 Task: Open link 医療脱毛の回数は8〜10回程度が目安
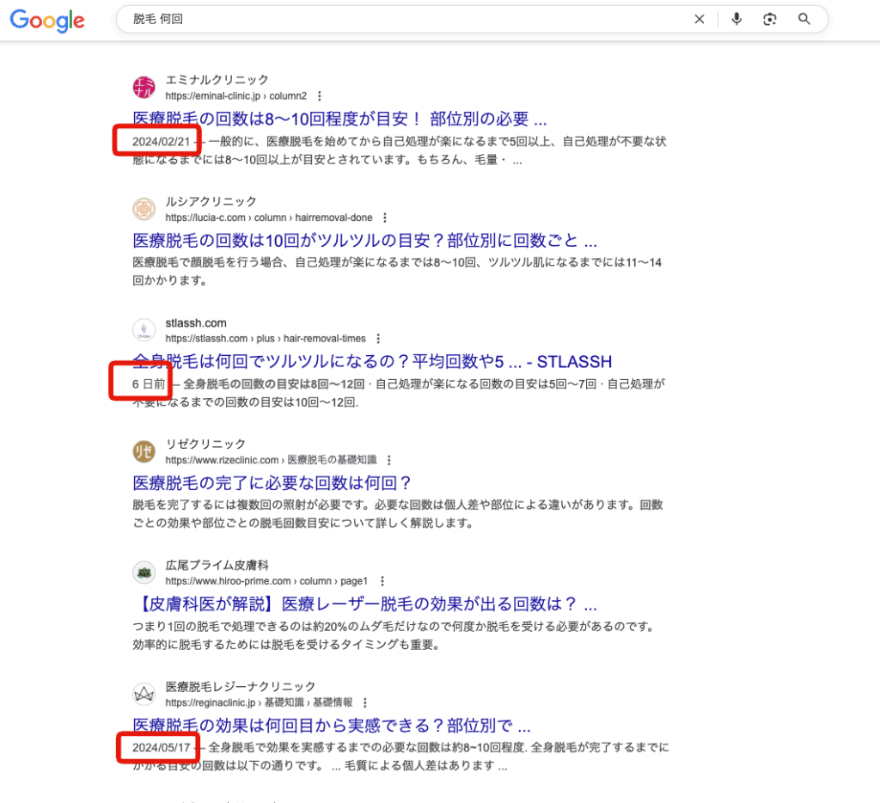[339, 119]
